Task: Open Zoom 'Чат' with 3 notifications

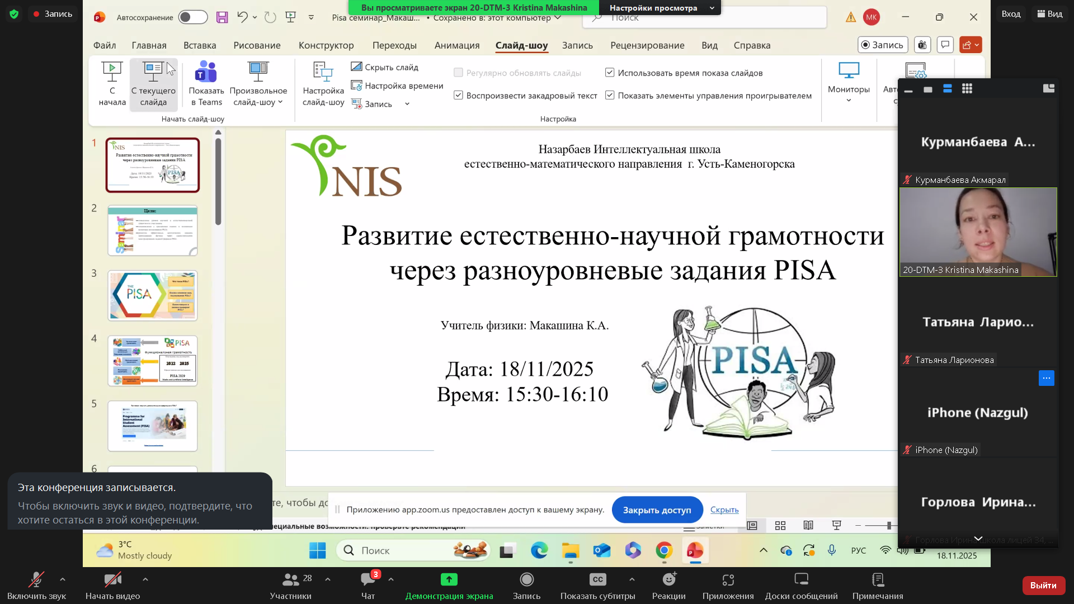Action: point(368,586)
